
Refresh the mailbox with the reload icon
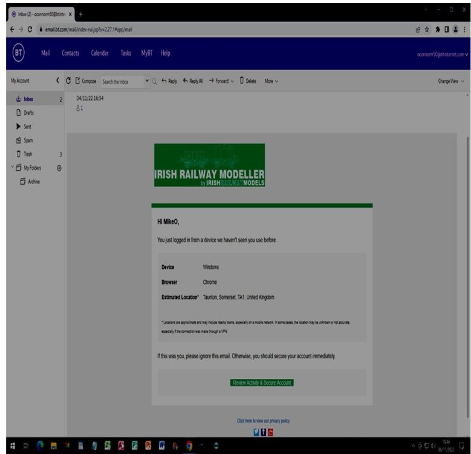click(68, 81)
